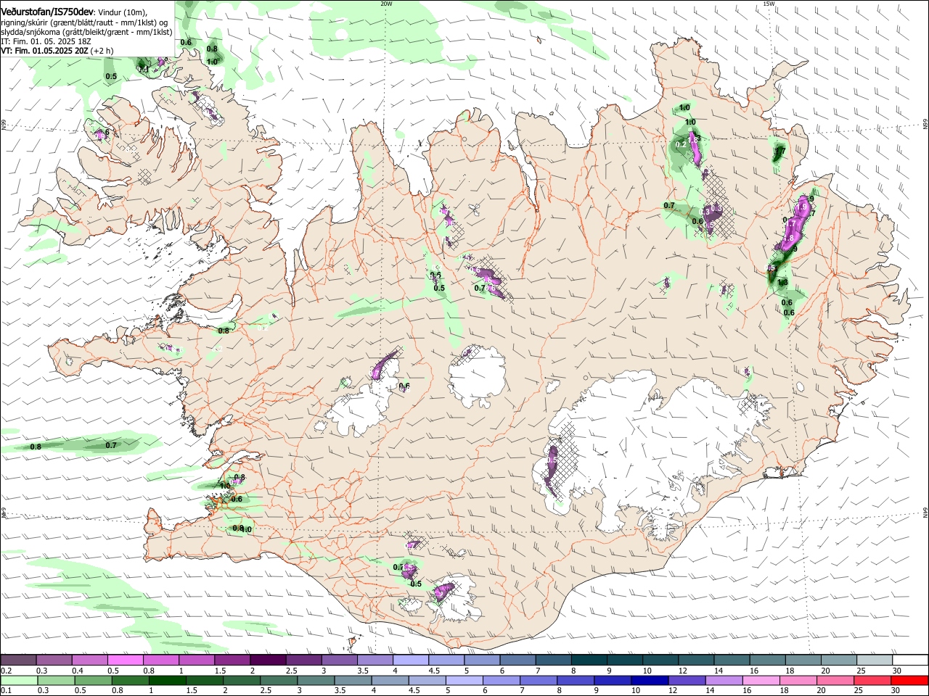Pick the rain scale swatch between 20 and 25
The image size is (929, 696).
(835, 681)
